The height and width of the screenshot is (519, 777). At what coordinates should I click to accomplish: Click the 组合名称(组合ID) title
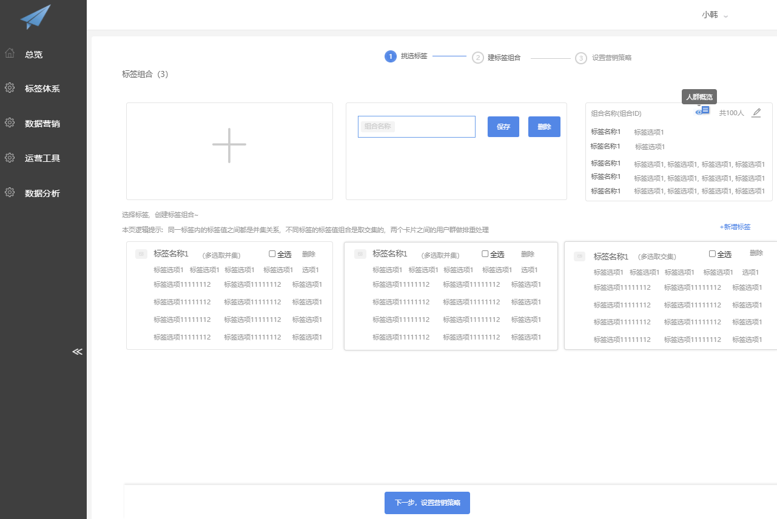click(x=616, y=113)
